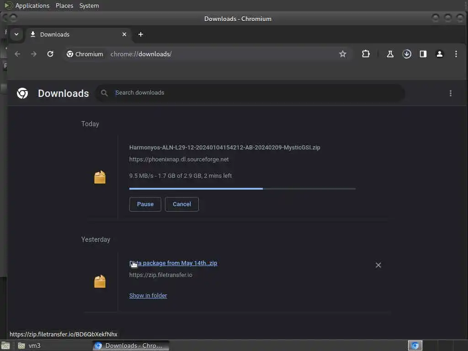468x351 pixels.
Task: Open the Extensions puzzle icon
Action: tap(366, 54)
